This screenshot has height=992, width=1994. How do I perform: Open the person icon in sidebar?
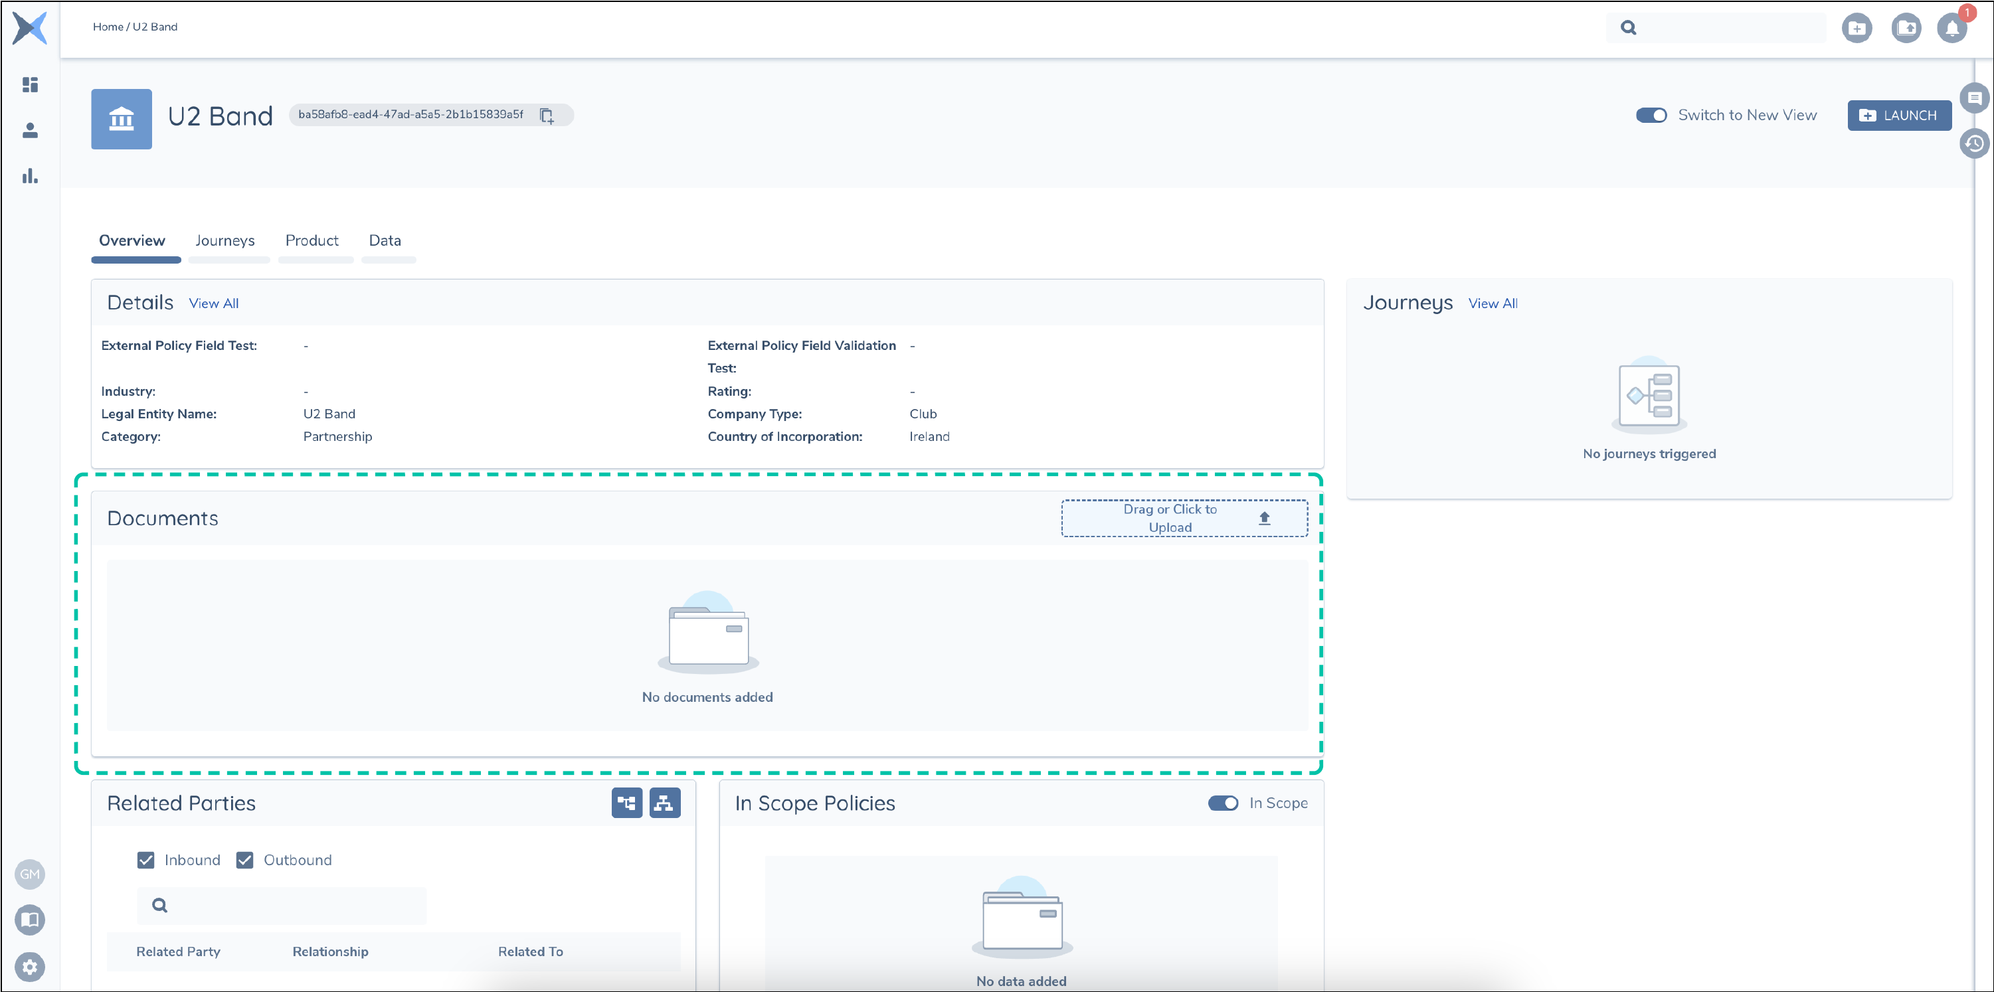pos(30,130)
